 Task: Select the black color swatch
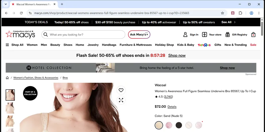pyautogui.click(x=179, y=125)
